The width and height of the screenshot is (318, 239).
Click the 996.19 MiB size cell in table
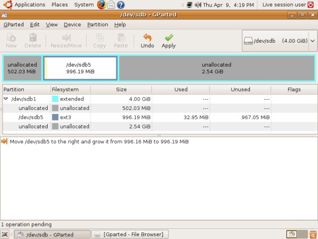(x=136, y=118)
